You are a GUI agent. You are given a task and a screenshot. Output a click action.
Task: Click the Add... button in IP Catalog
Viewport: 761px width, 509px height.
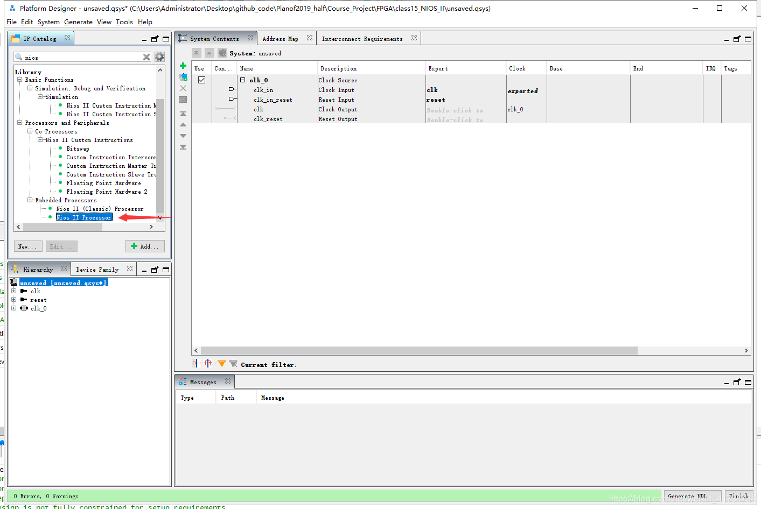[x=145, y=246]
